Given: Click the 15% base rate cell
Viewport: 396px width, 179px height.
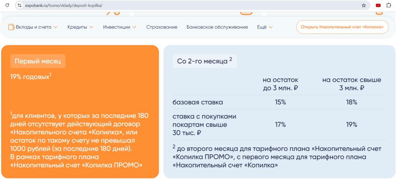Looking at the screenshot, I should (280, 102).
